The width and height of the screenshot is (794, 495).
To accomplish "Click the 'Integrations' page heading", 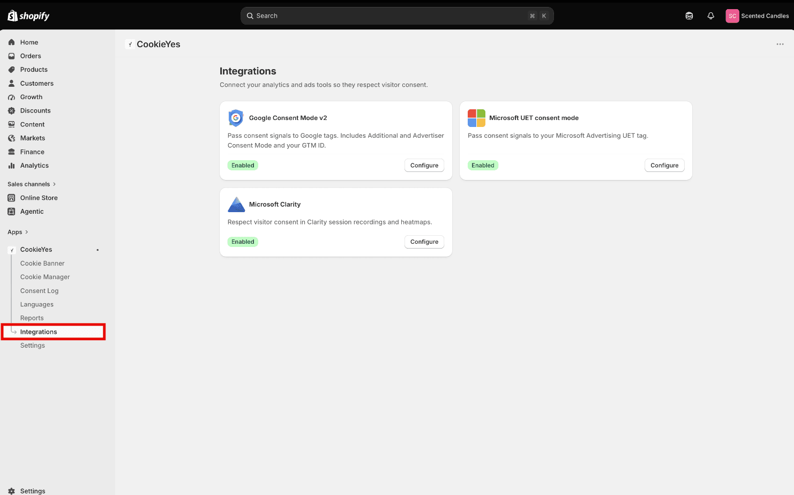I will [x=248, y=71].
